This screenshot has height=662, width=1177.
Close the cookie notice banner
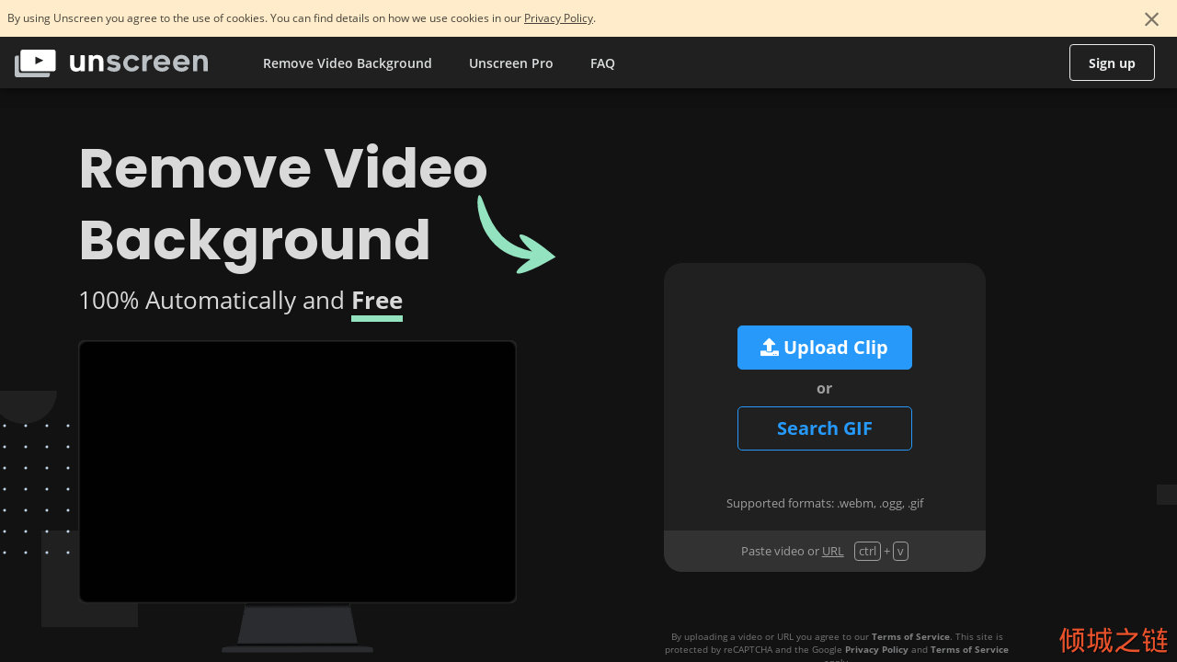coord(1151,18)
